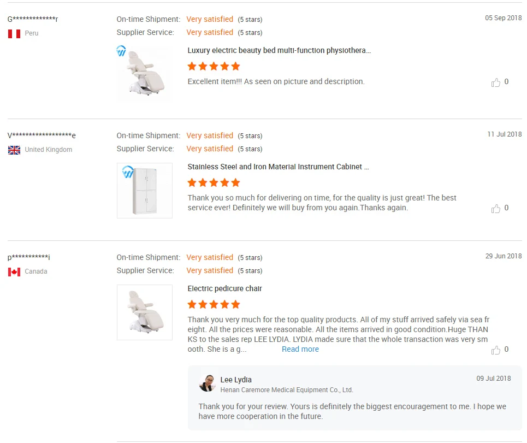The height and width of the screenshot is (443, 527).
Task: Click the Peru flag icon
Action: [x=14, y=34]
